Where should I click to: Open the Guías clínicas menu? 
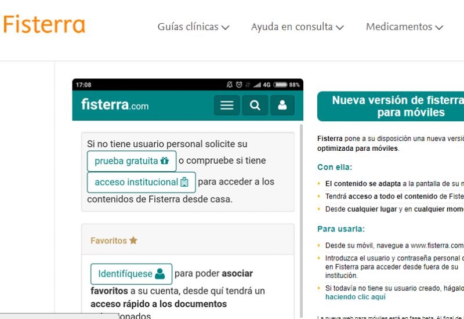(x=193, y=27)
